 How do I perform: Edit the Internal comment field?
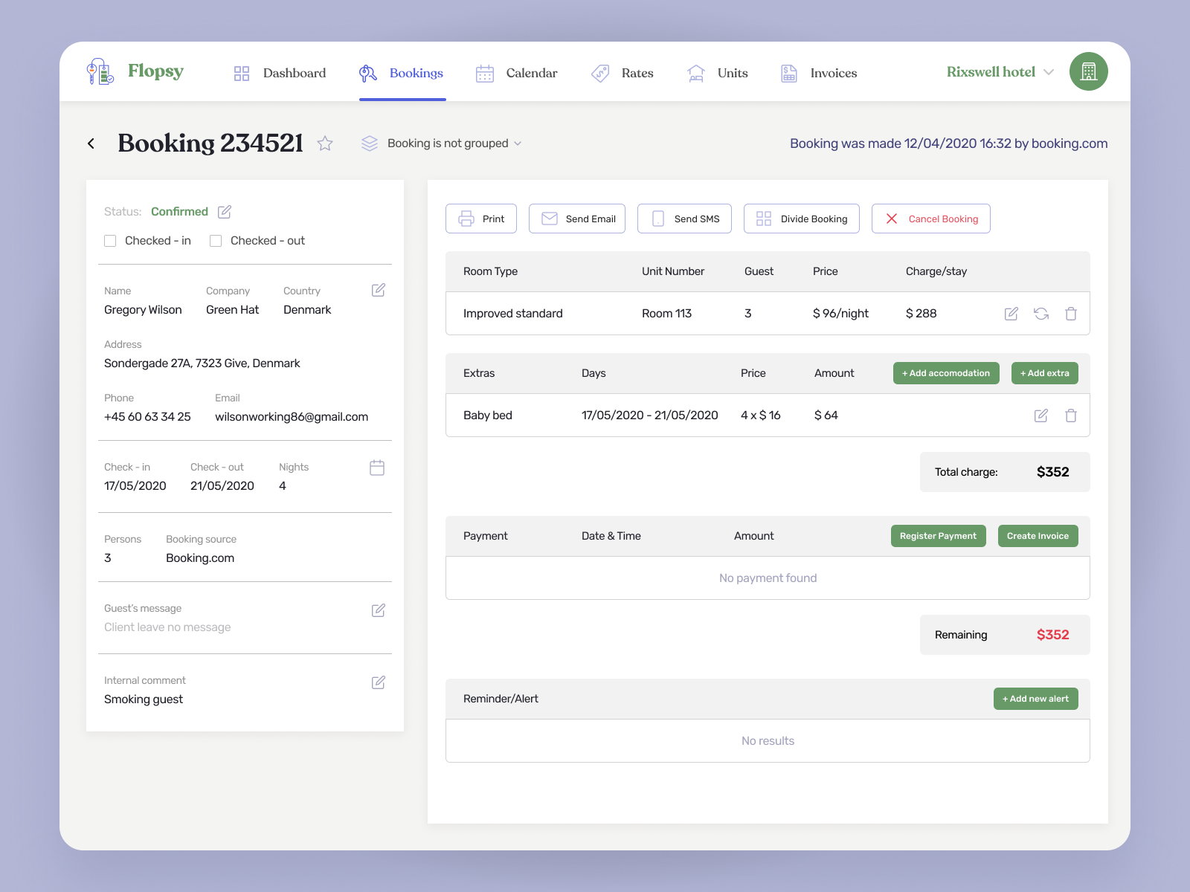(378, 682)
